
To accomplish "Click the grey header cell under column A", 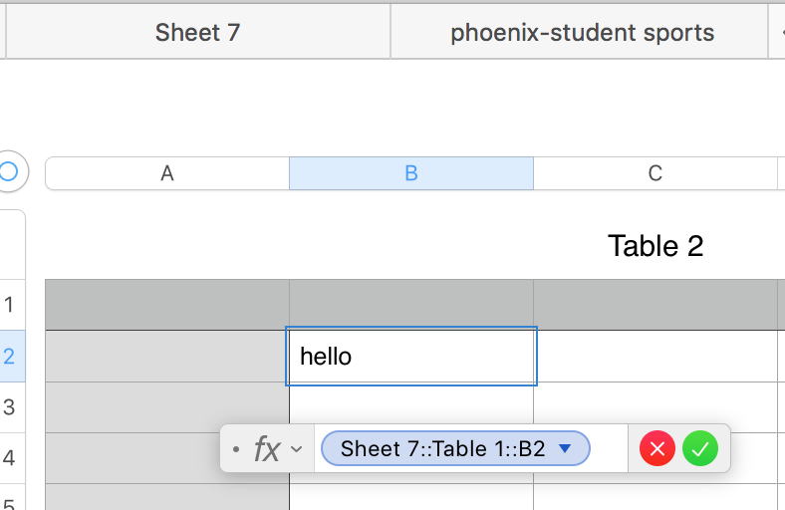I will click(167, 305).
